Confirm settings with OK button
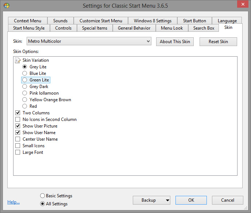This screenshot has height=213, width=251. pyautogui.click(x=191, y=200)
